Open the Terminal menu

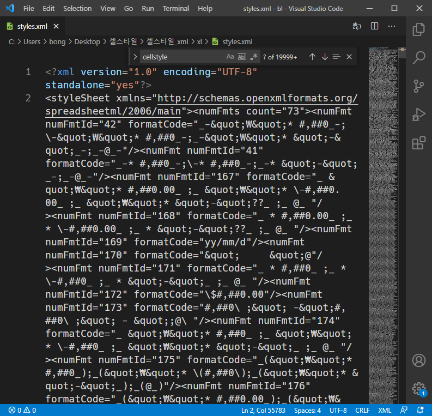click(176, 9)
